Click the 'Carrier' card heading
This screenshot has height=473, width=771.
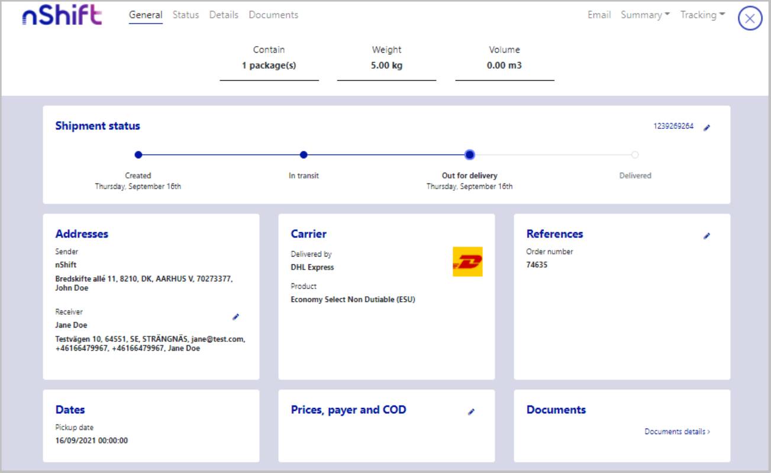point(308,234)
